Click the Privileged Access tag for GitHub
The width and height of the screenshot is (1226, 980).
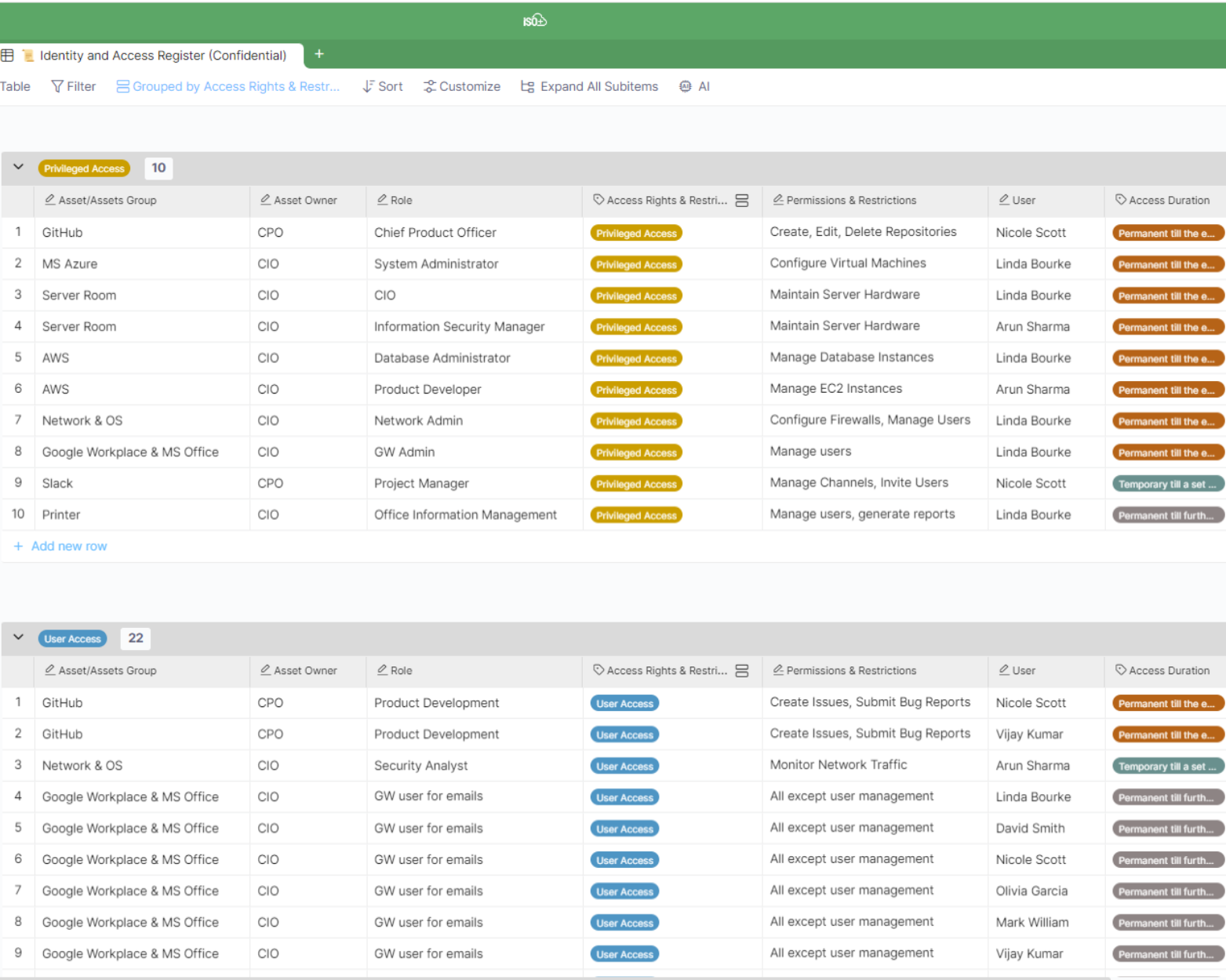pyautogui.click(x=636, y=234)
